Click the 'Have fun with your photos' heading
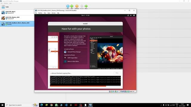Screen dimensions: 191x107 click(76, 29)
